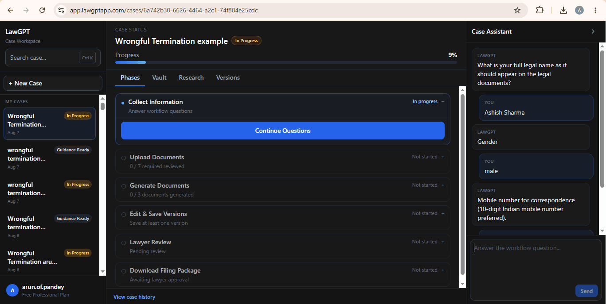The image size is (606, 304).
Task: Open first Guidance Ready wrongful termination case Aug 7
Action: point(50,158)
